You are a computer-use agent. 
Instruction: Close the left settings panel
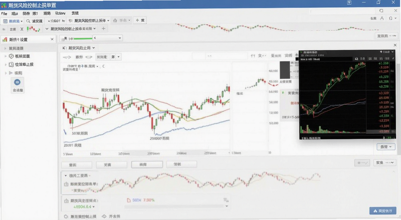52,39
